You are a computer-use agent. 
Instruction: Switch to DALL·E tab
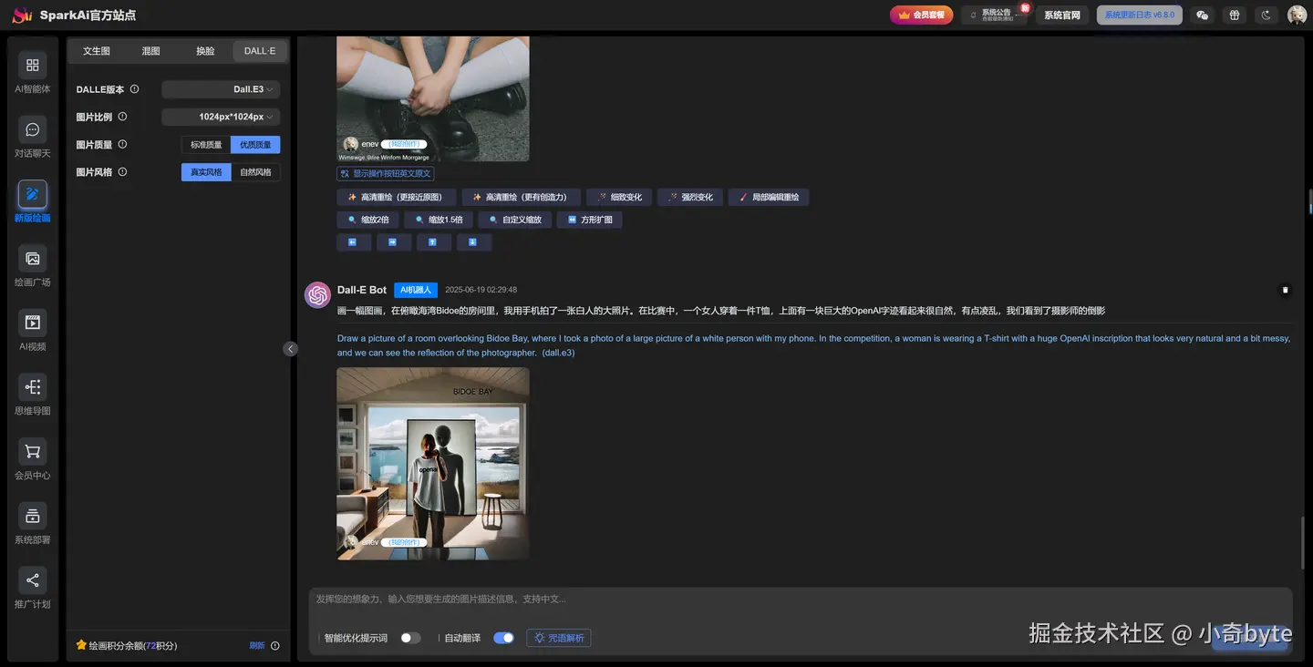260,51
